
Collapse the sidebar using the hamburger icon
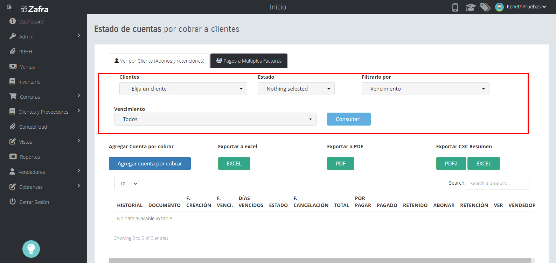pyautogui.click(x=9, y=7)
